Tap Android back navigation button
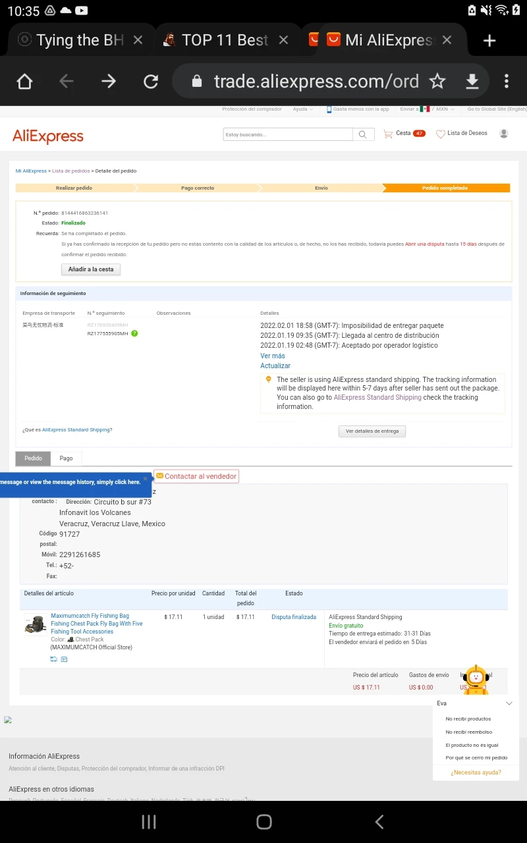Screen dimensions: 527x843 (x=379, y=821)
